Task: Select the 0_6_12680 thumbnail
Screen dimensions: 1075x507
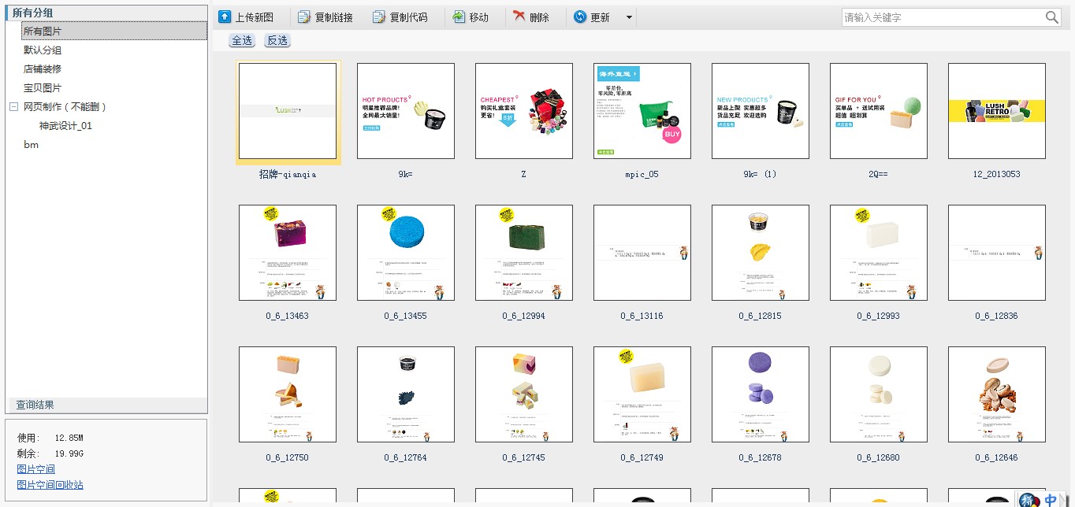Action: click(x=879, y=394)
